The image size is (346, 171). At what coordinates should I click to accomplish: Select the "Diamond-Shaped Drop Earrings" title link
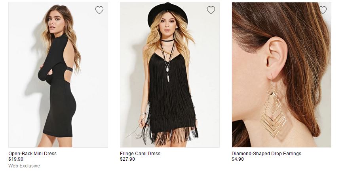[266, 154]
